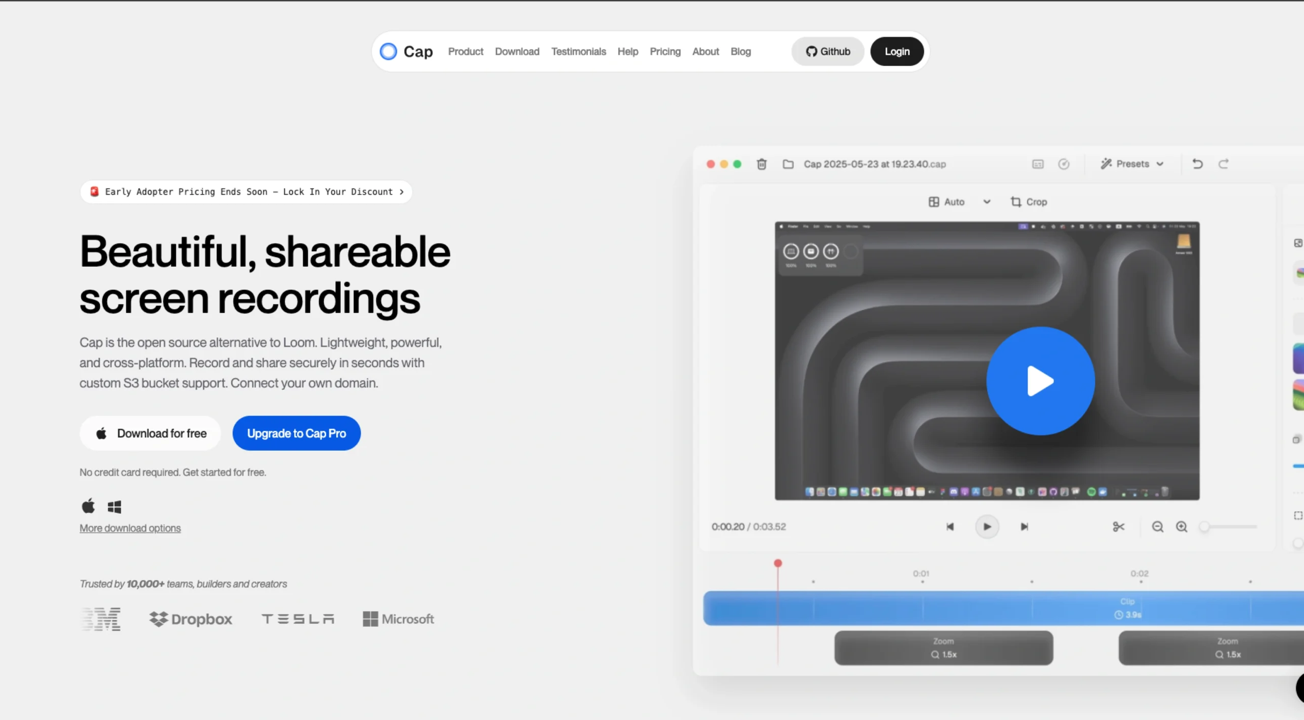Open the Presets dropdown
The image size is (1304, 720).
coord(1132,164)
